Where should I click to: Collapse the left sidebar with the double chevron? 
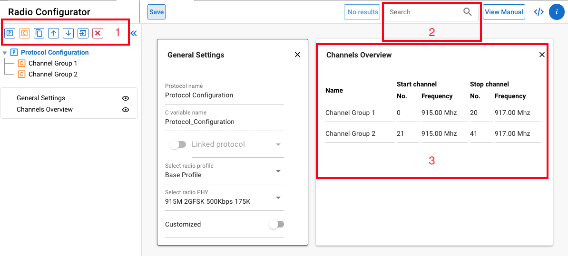pyautogui.click(x=134, y=33)
